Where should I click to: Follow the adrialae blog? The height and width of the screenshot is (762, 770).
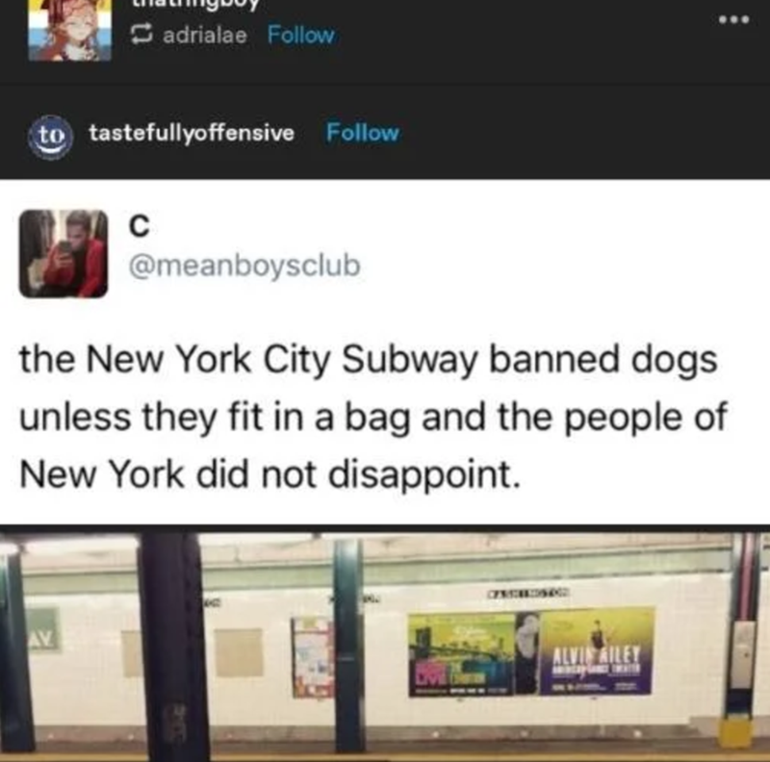(301, 35)
